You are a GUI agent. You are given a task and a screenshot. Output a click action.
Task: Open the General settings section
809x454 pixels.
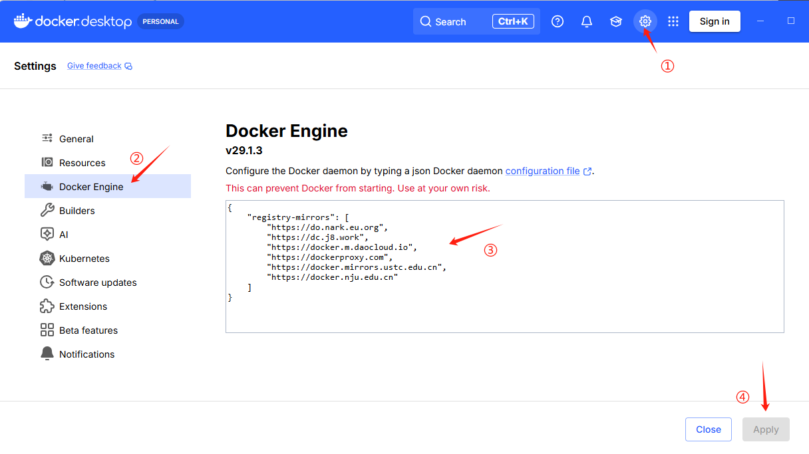(x=108, y=138)
